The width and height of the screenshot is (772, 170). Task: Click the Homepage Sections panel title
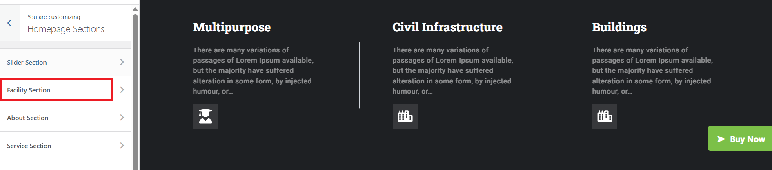click(x=66, y=29)
